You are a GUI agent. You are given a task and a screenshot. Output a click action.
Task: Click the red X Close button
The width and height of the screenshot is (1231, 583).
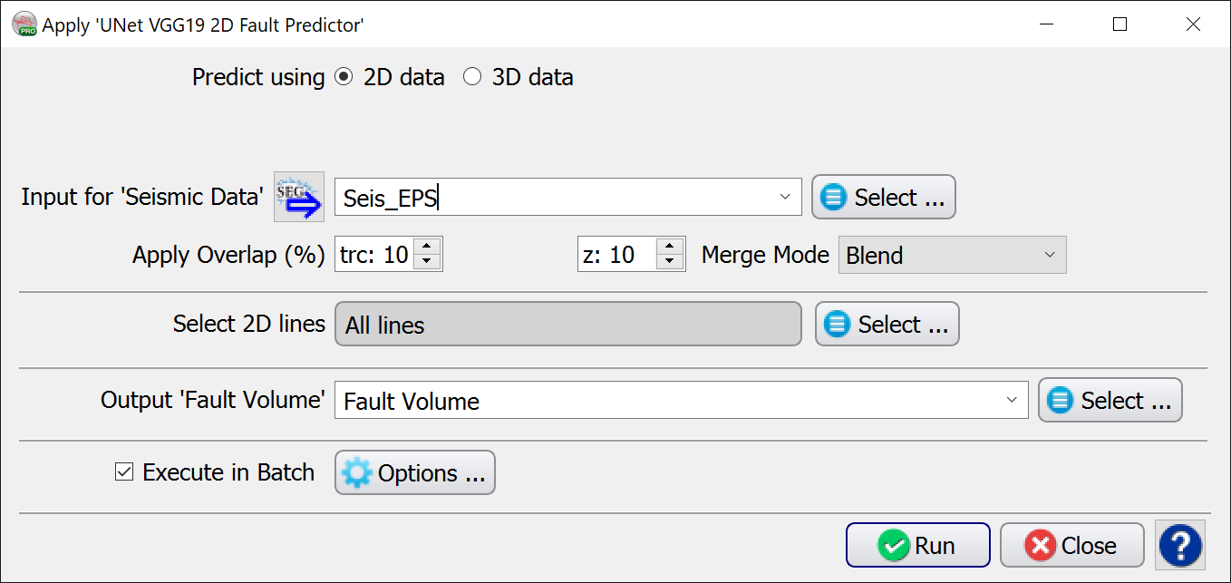click(1071, 545)
